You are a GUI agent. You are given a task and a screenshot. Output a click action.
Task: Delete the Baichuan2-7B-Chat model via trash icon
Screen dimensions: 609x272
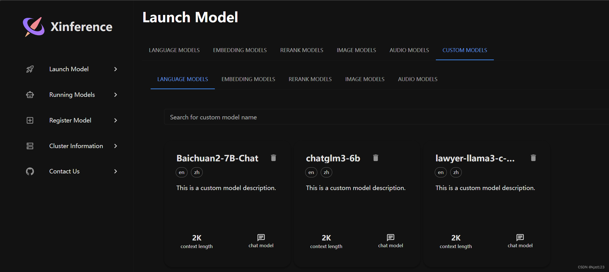click(273, 158)
